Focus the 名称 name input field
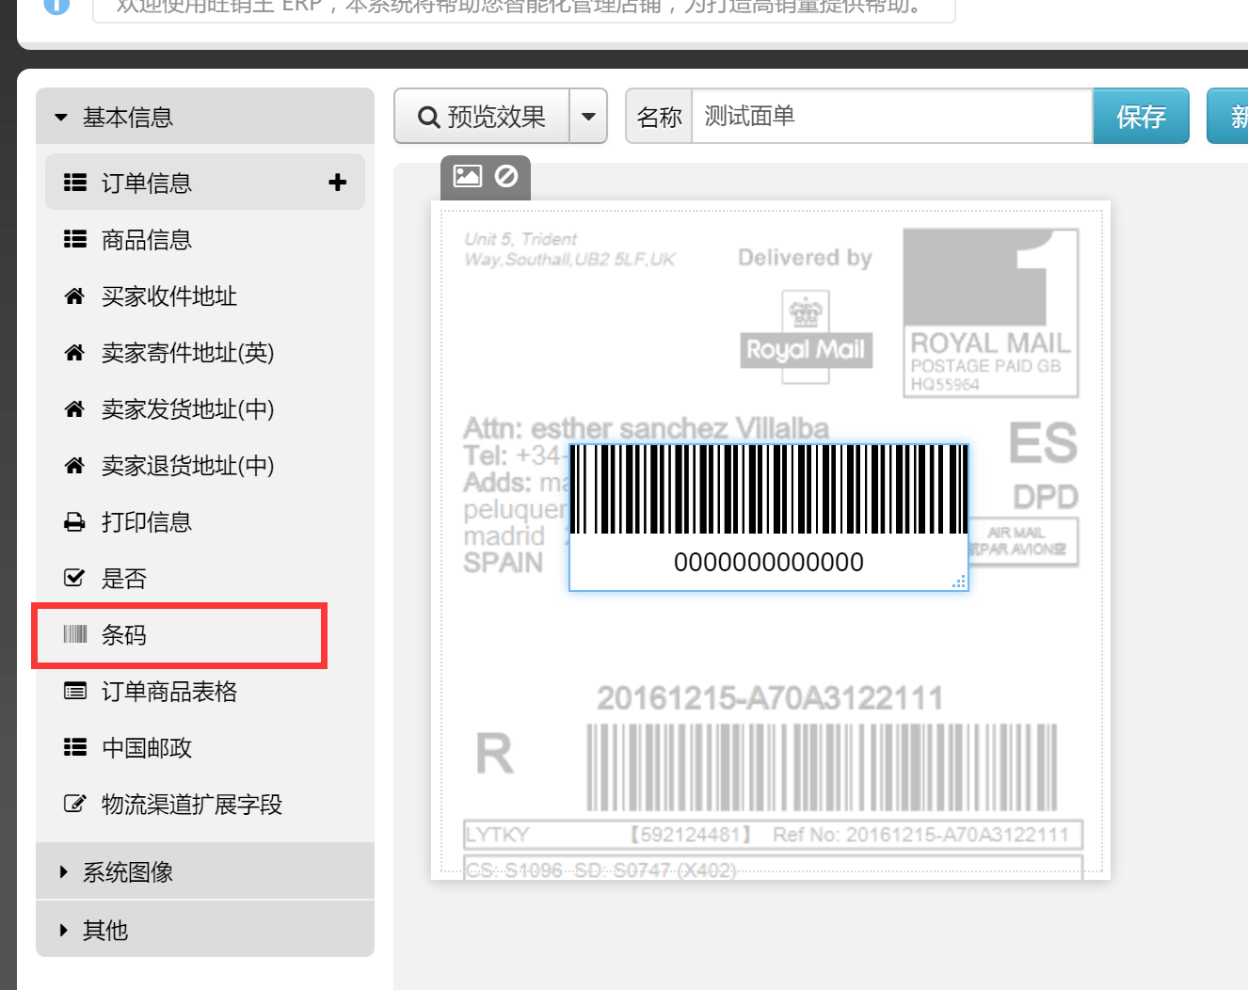 pos(892,117)
